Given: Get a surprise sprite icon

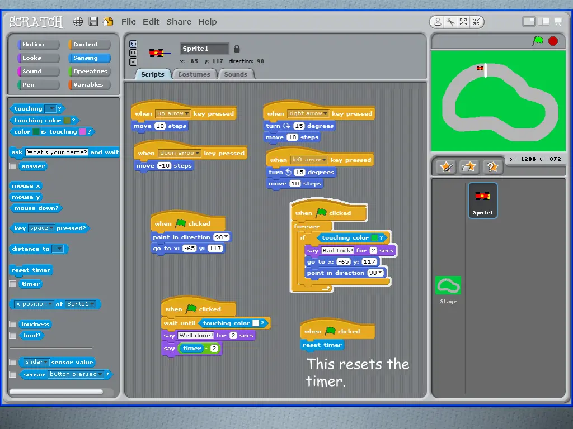Looking at the screenshot, I should tap(492, 167).
